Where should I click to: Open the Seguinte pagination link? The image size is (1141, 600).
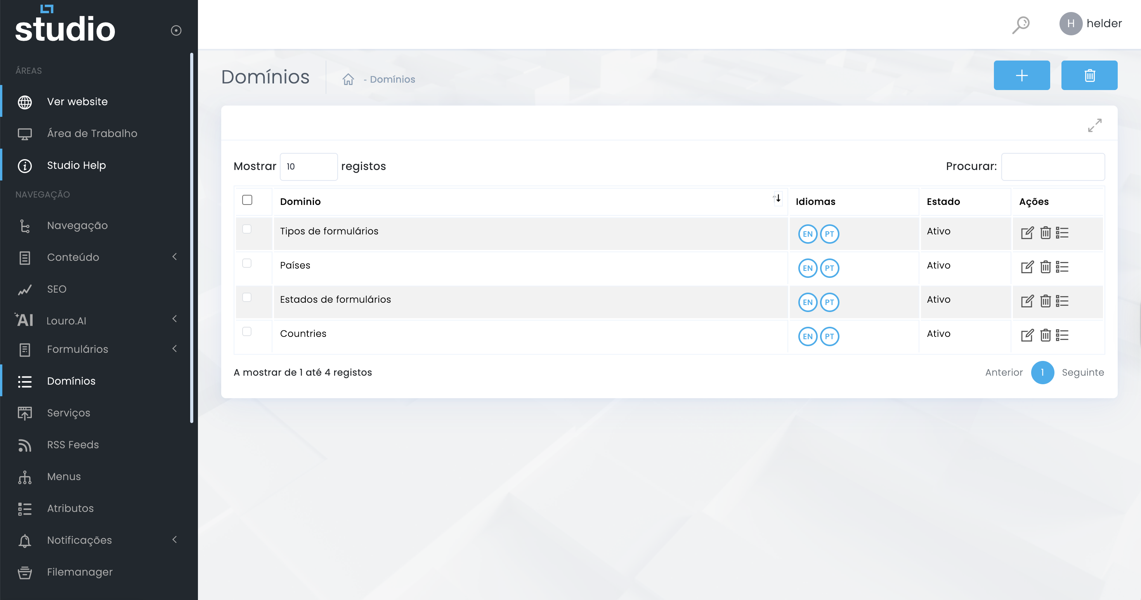point(1082,373)
